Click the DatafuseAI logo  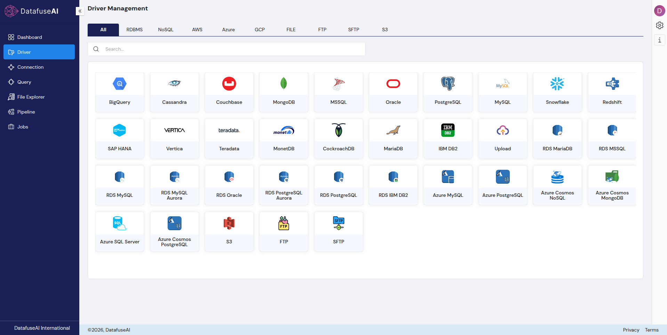pos(31,11)
